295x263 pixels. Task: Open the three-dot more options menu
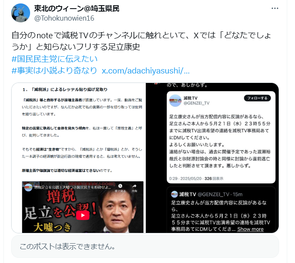(x=275, y=8)
